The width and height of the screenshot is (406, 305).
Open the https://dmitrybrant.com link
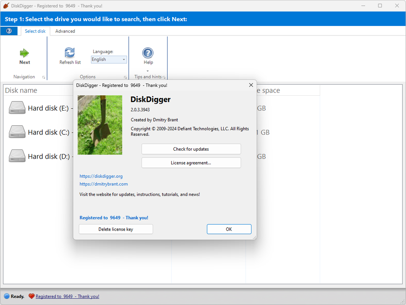coord(103,184)
